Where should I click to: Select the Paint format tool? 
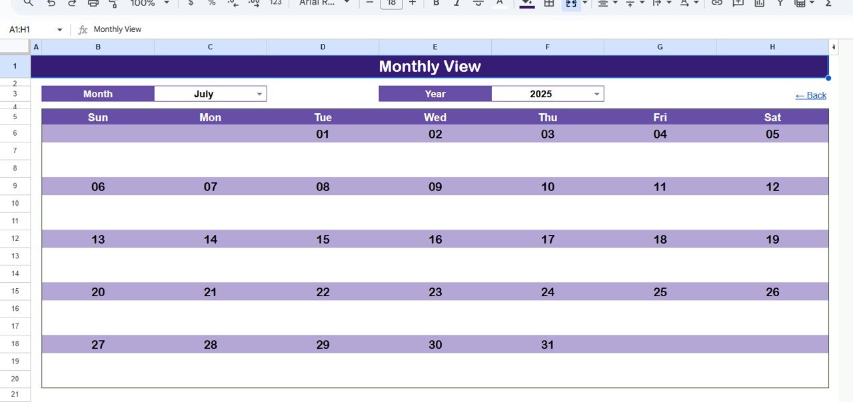tap(113, 3)
